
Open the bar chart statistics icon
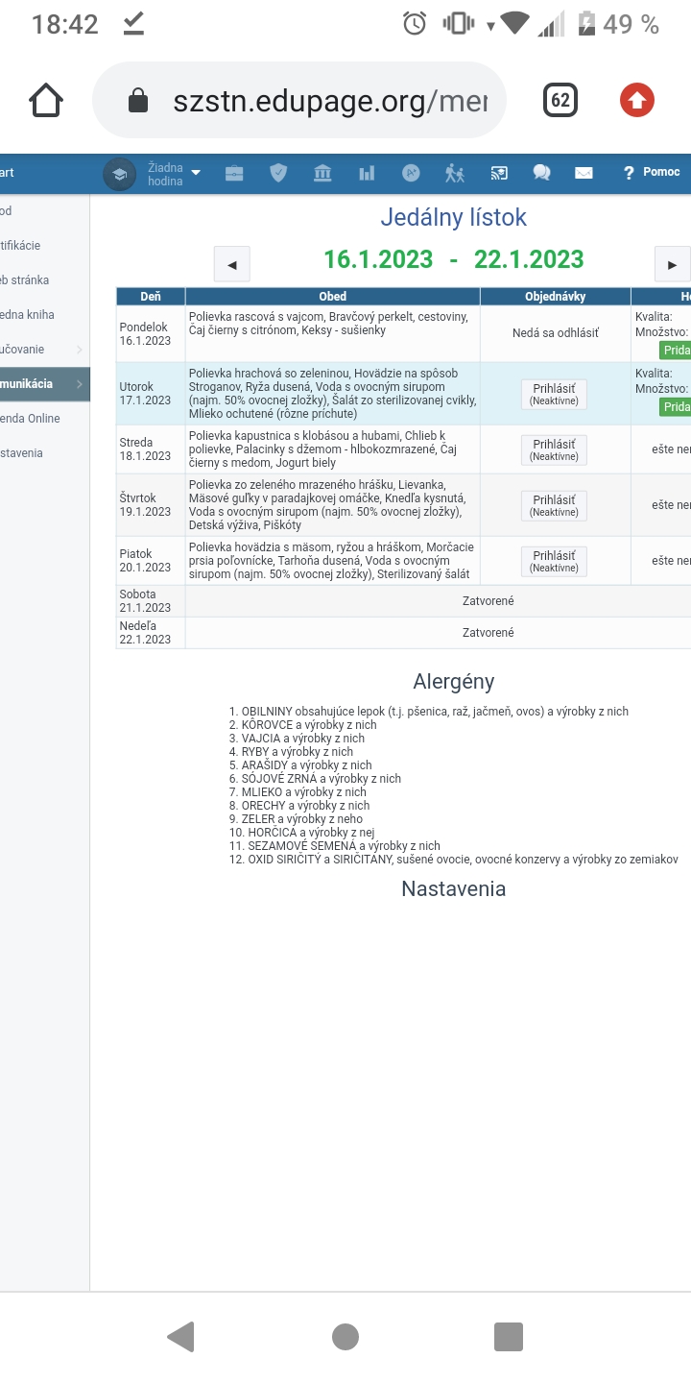(367, 173)
